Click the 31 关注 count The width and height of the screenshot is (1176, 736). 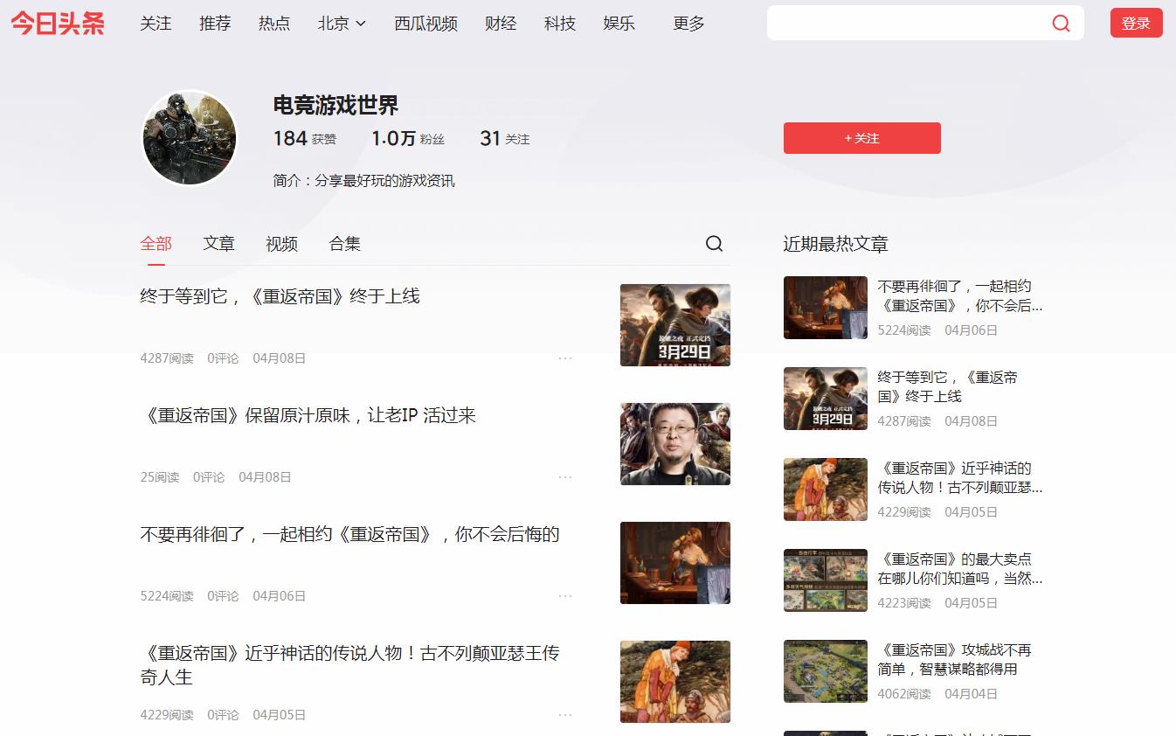[x=505, y=138]
